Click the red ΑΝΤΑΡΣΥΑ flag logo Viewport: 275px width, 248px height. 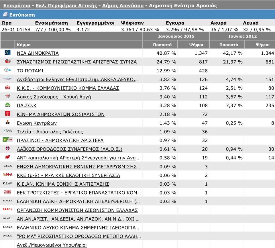7,157
